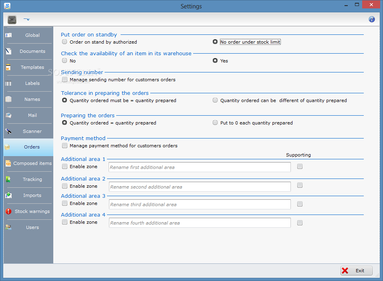
Task: Open the Documents settings tab
Action: [x=28, y=51]
